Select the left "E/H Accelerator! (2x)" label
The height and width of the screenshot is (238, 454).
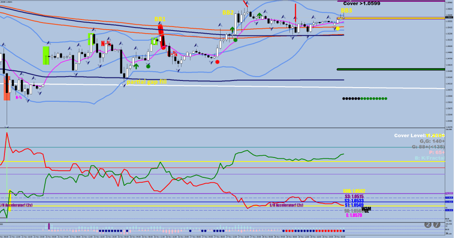[x=16, y=205]
